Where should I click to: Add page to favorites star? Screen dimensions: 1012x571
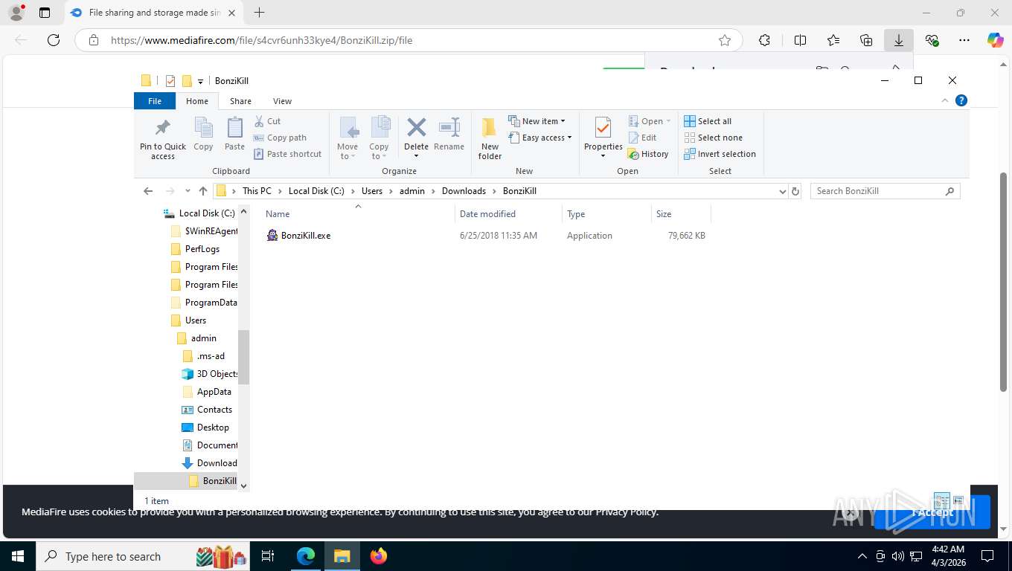724,40
